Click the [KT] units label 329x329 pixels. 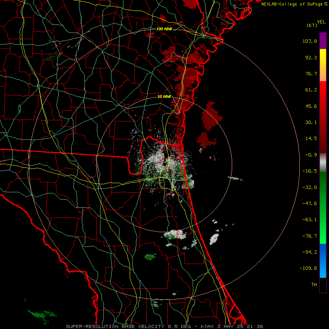tap(312, 25)
